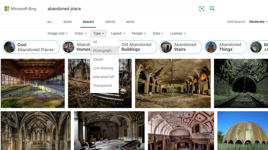Click the Microsoft Bing logo

(x=20, y=9)
